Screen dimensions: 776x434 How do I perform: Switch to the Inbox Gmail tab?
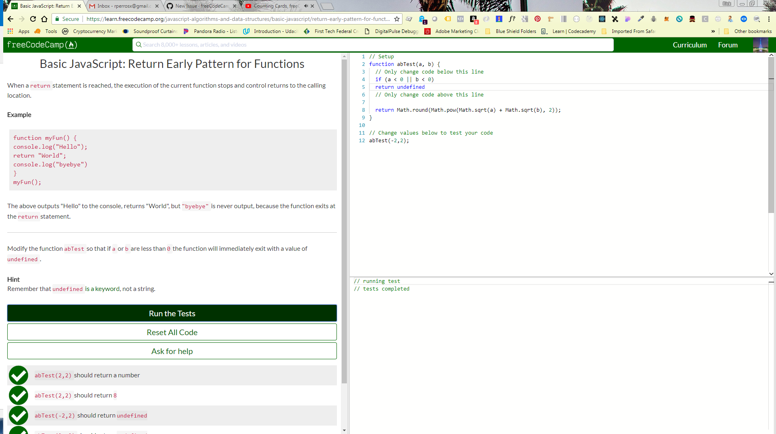[x=120, y=6]
